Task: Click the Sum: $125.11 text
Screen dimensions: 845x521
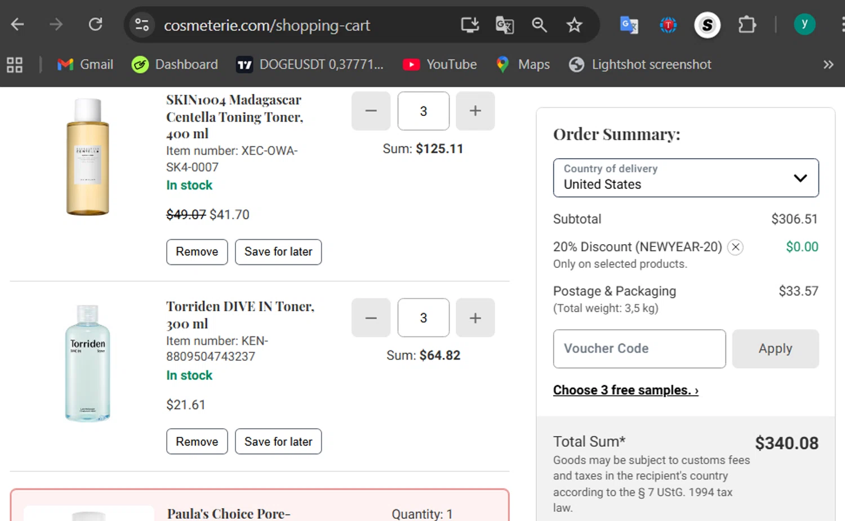Action: (423, 149)
